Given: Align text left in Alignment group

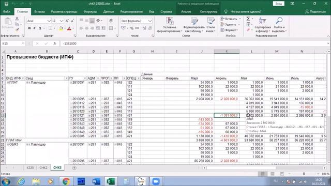Looking at the screenshot, I should [x=81, y=28].
